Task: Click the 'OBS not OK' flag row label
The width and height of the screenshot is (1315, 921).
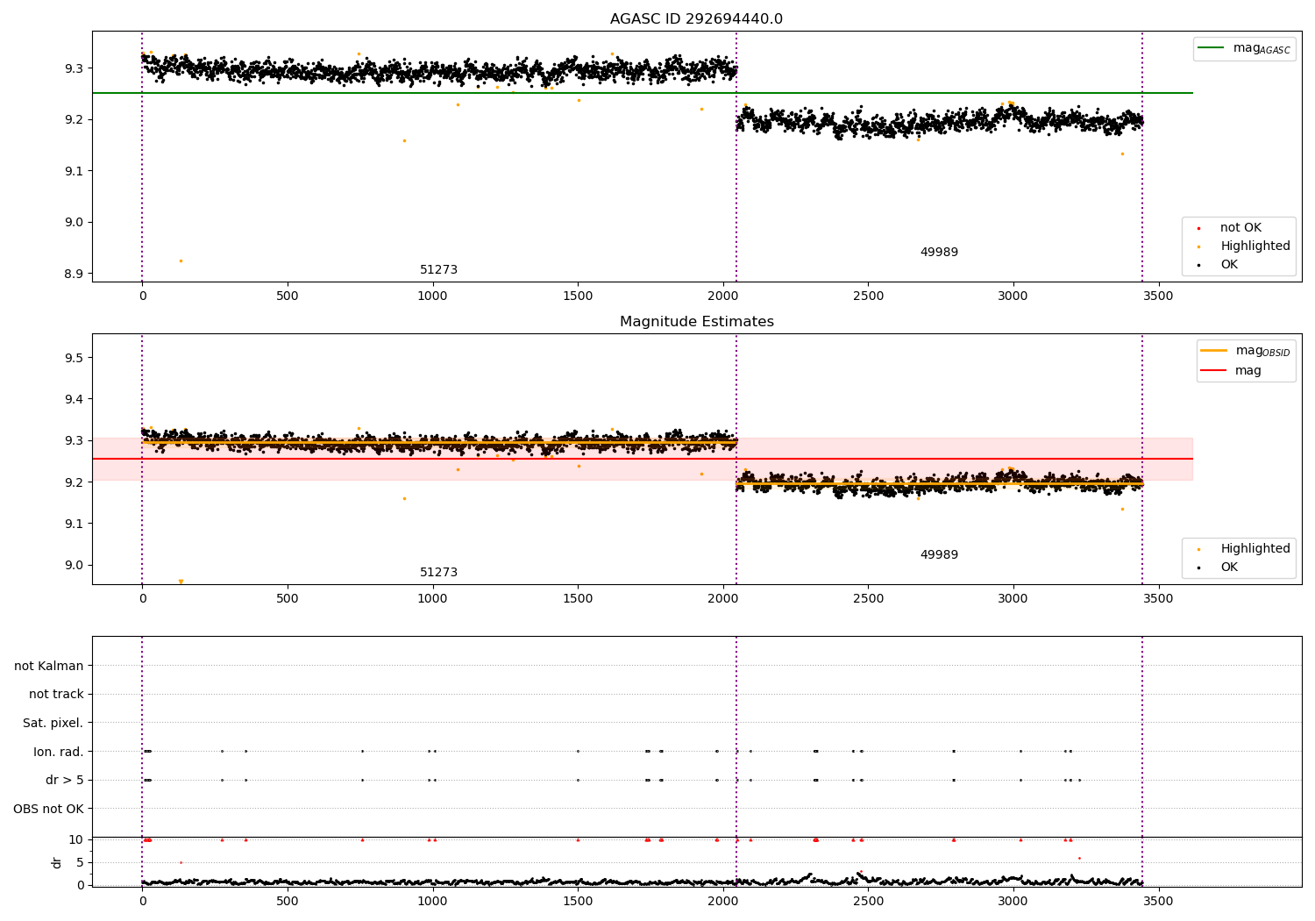Action: click(48, 809)
